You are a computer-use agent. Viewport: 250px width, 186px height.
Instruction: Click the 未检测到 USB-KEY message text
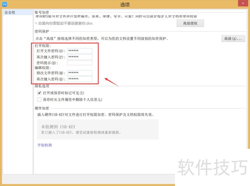coord(58,127)
